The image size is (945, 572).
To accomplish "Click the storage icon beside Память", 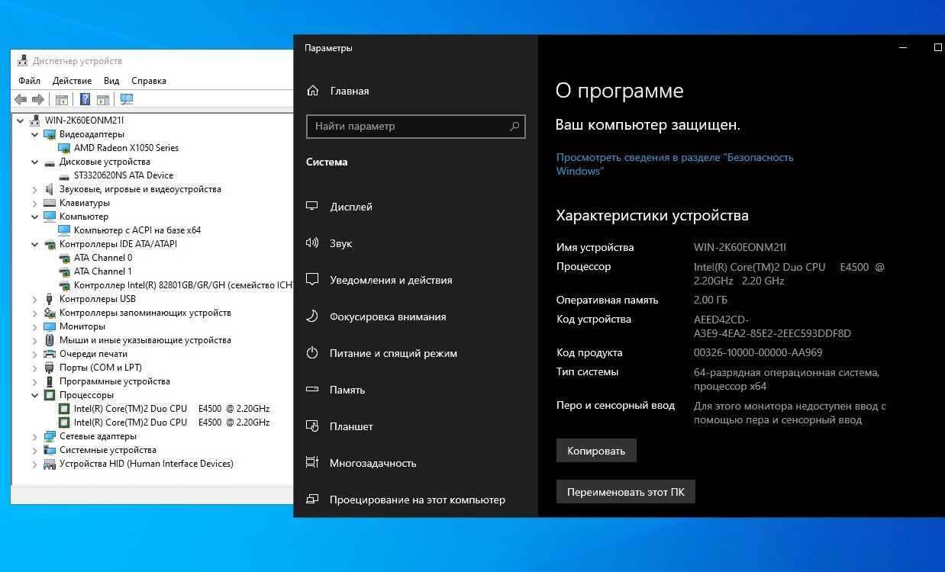I will pos(311,390).
